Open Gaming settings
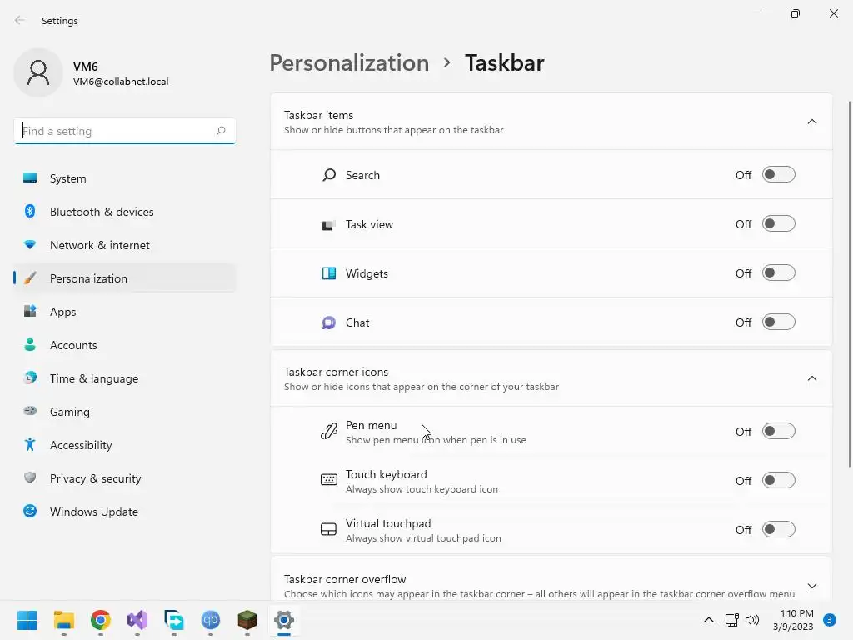The width and height of the screenshot is (853, 640). coord(125,412)
